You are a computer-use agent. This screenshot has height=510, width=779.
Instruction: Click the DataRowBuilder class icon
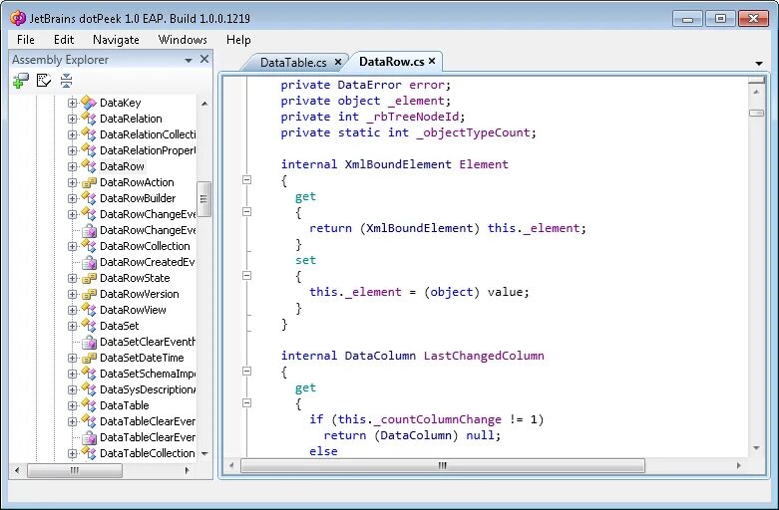(x=89, y=198)
